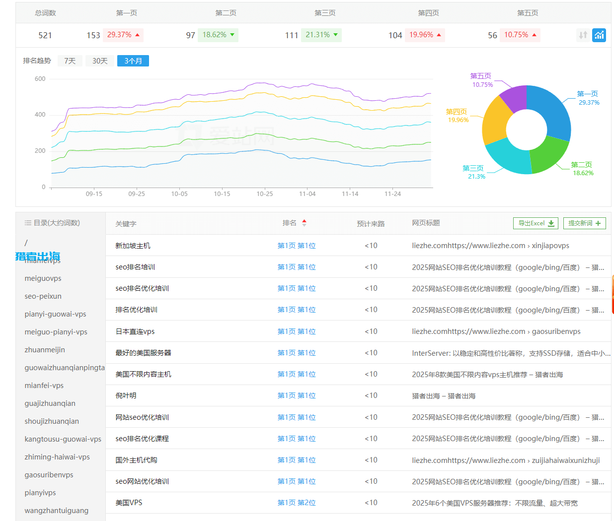Open the 第1页 第2位 link for 美国VPS
Screen dimensions: 614x521
click(297, 502)
